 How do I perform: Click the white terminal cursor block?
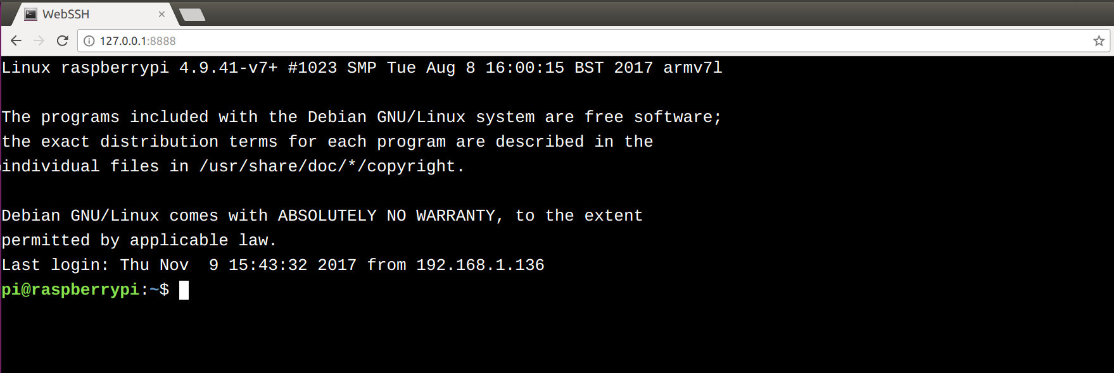(184, 290)
